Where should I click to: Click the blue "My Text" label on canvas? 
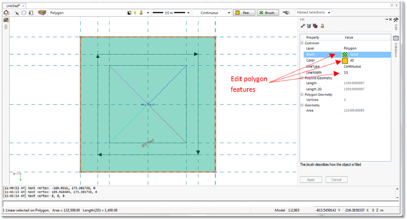[x=148, y=105]
